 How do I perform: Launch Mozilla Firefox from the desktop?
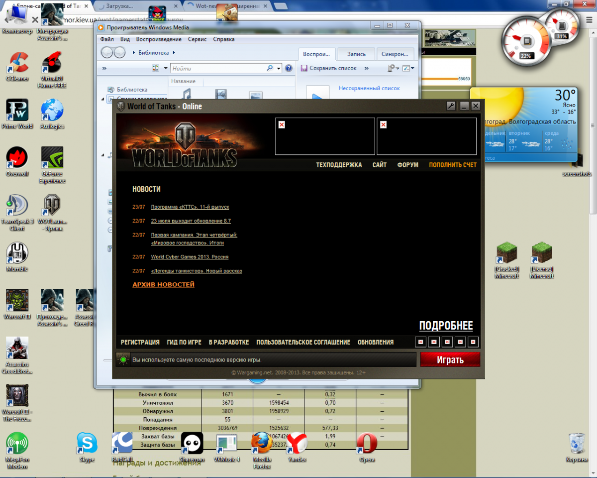pos(262,451)
